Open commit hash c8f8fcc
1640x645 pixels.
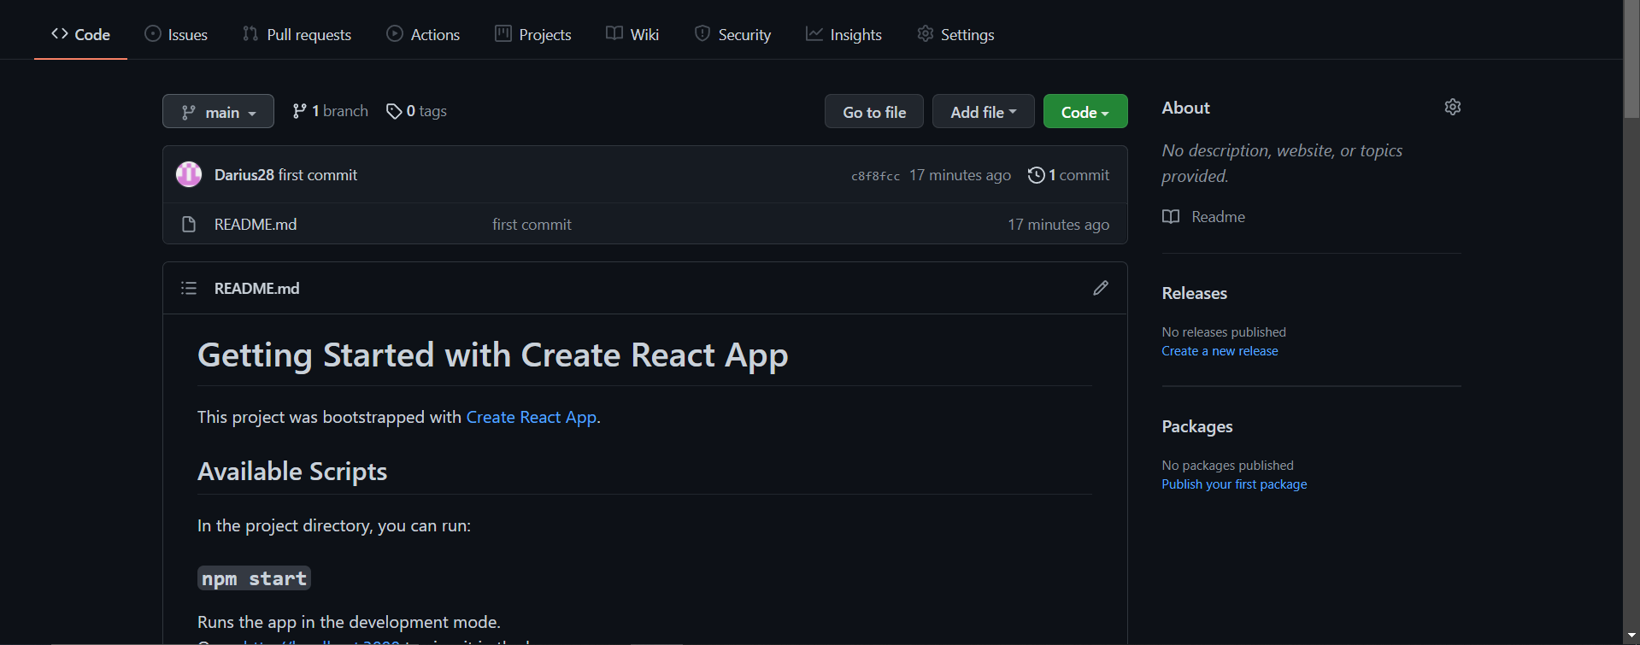click(x=875, y=176)
